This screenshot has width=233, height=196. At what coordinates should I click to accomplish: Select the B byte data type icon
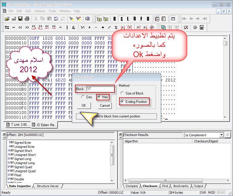(x=114, y=19)
